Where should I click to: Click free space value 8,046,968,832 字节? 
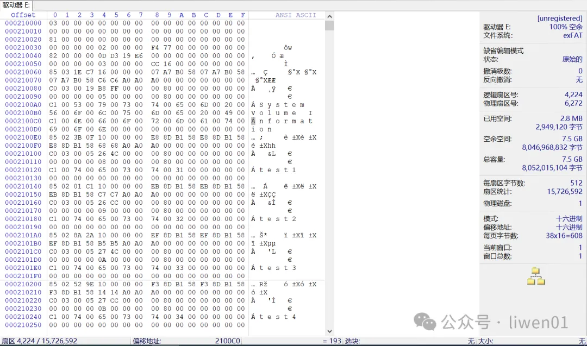coord(552,147)
